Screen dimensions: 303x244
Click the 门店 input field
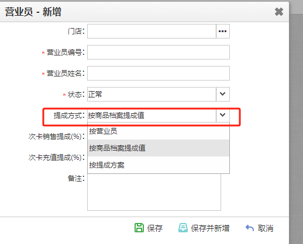pyautogui.click(x=151, y=31)
